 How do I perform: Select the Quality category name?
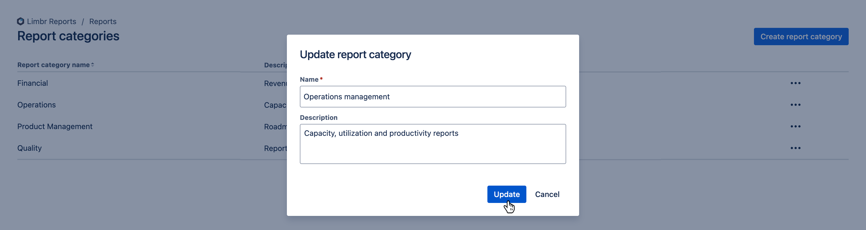pos(29,148)
